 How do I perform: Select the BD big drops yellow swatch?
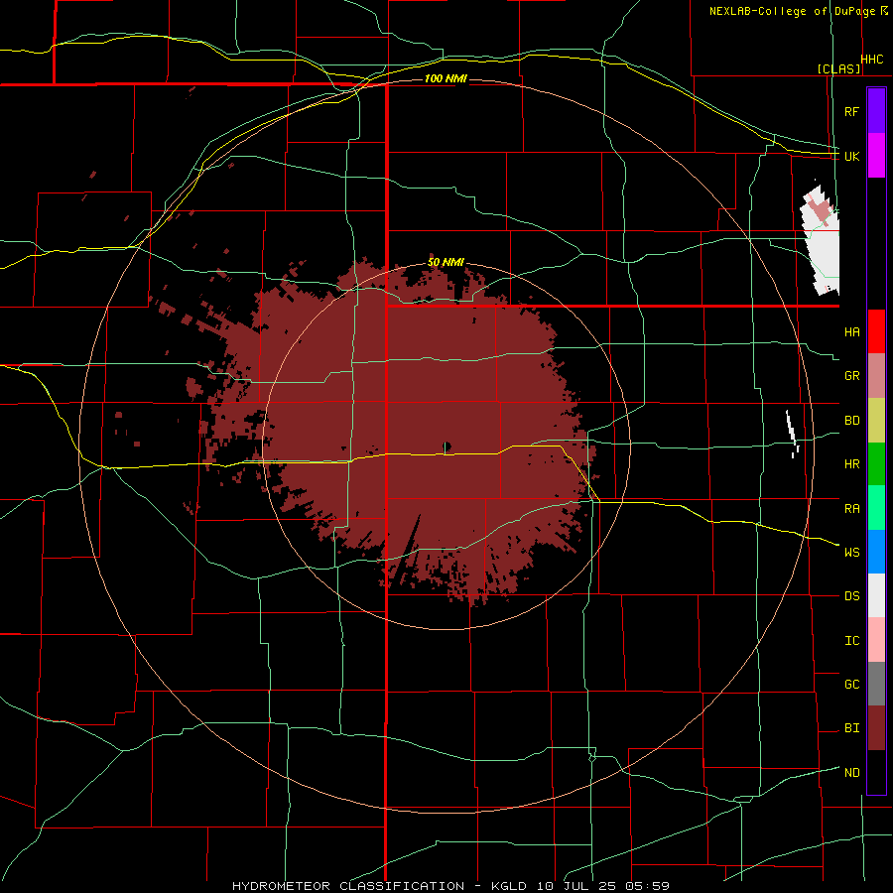pos(876,421)
